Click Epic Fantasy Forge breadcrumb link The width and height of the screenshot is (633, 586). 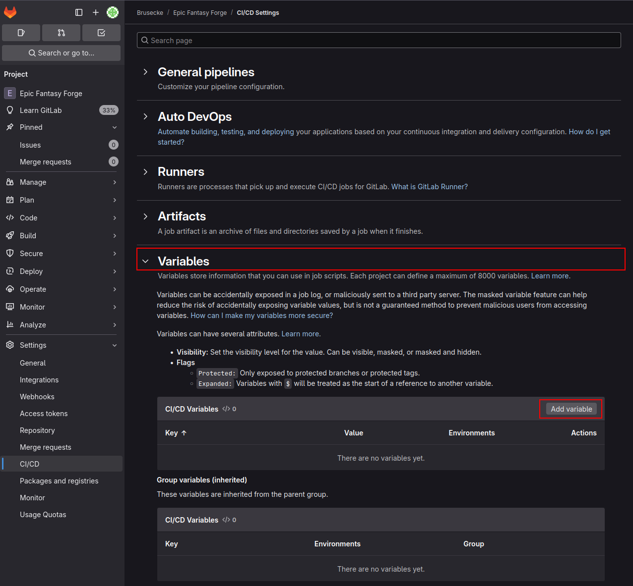pos(200,13)
